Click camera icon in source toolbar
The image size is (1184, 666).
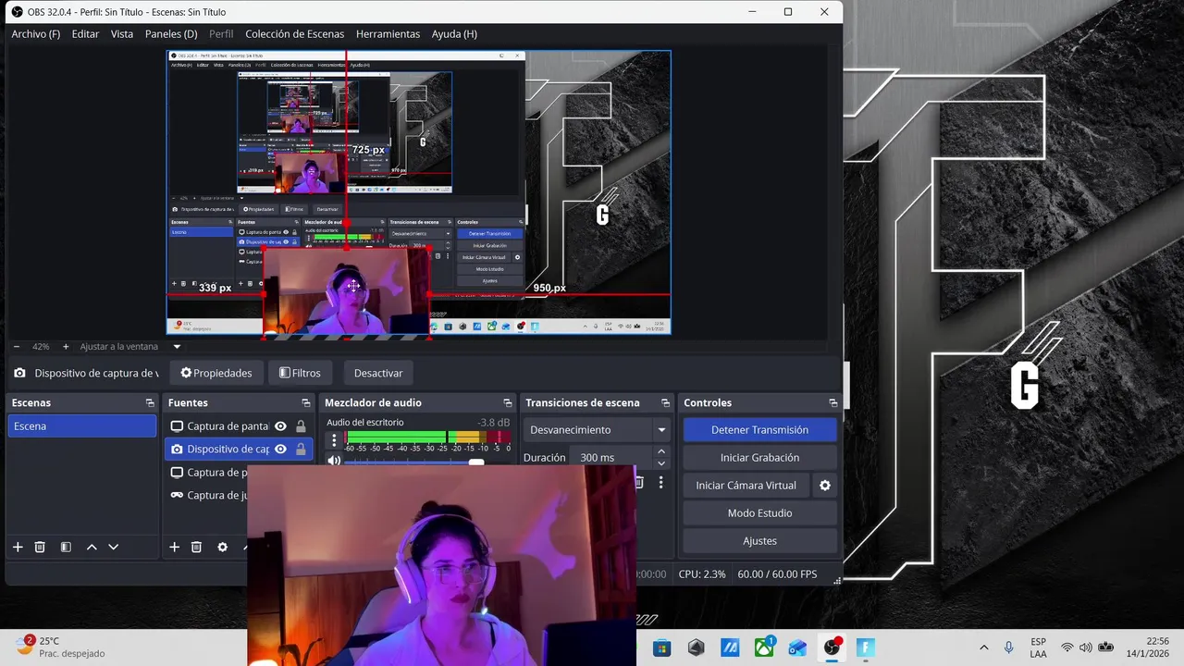[x=19, y=373]
